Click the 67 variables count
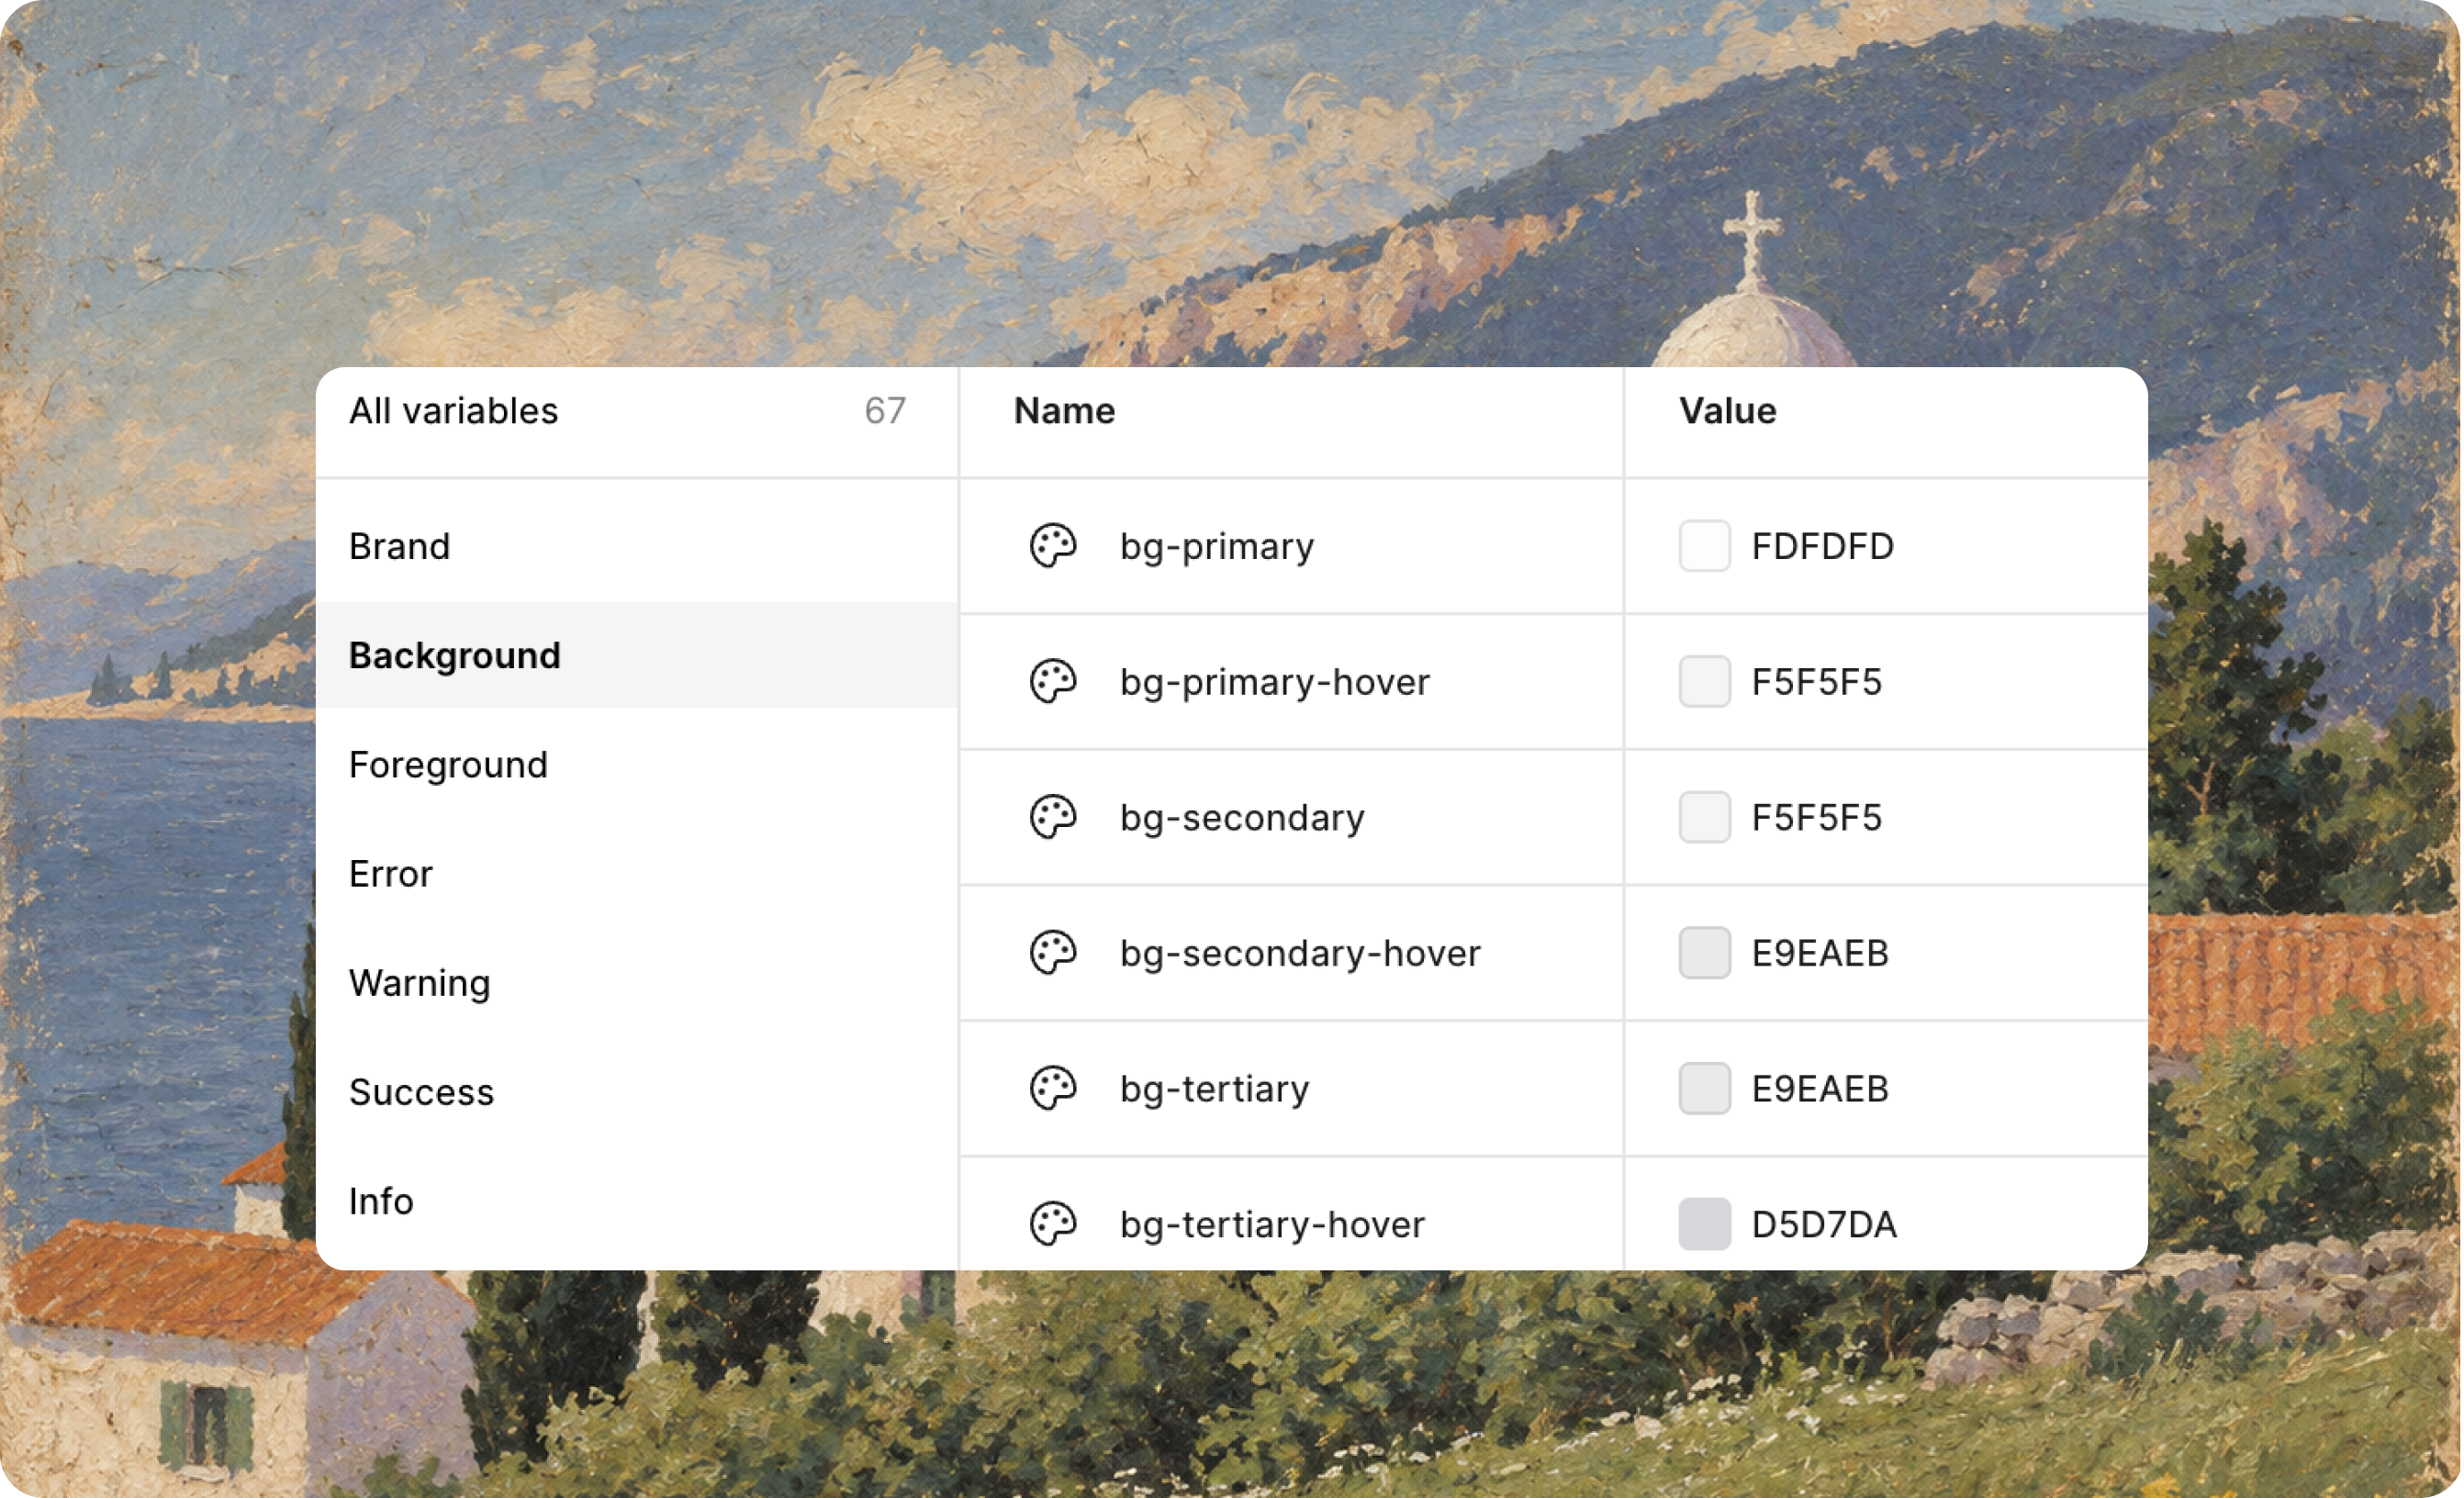This screenshot has width=2464, height=1498. click(885, 411)
